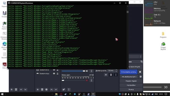Toggle visibility of Захват игры source

pos(54,74)
